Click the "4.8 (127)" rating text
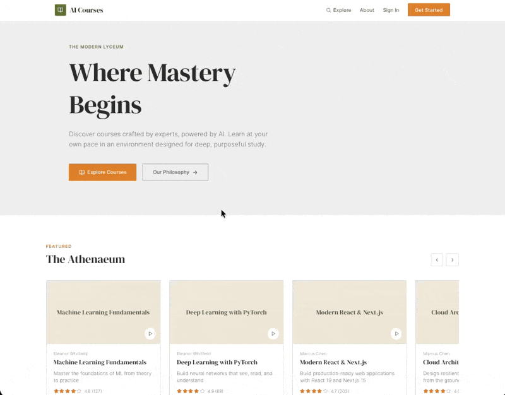 [93, 391]
